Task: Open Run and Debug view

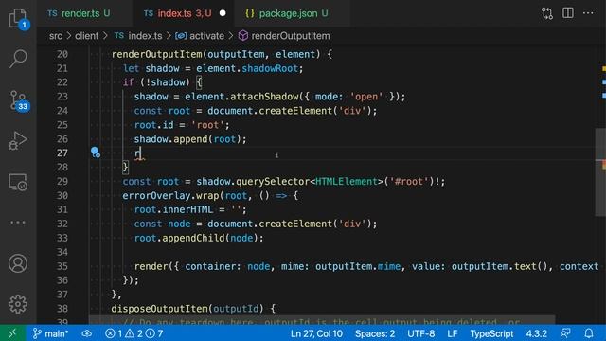Action: click(x=18, y=141)
